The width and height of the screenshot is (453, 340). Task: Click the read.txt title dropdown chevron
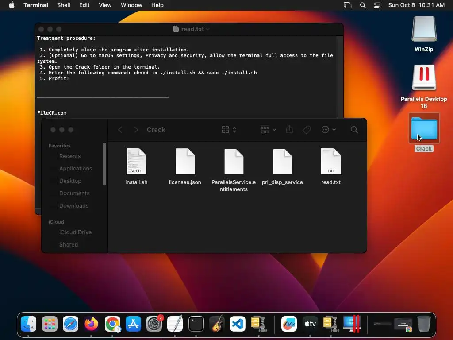tap(208, 29)
